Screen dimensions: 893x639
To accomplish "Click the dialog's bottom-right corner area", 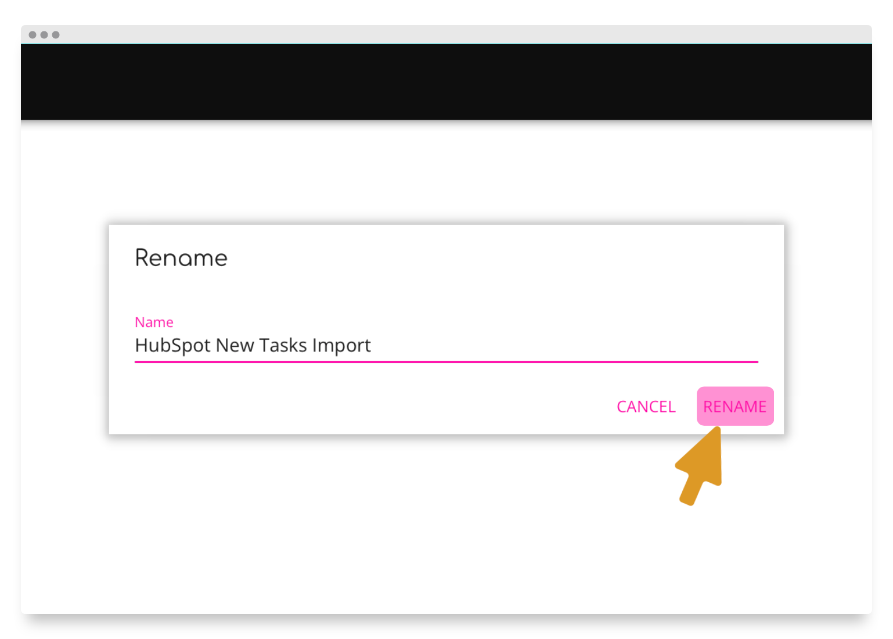I will pyautogui.click(x=772, y=427).
